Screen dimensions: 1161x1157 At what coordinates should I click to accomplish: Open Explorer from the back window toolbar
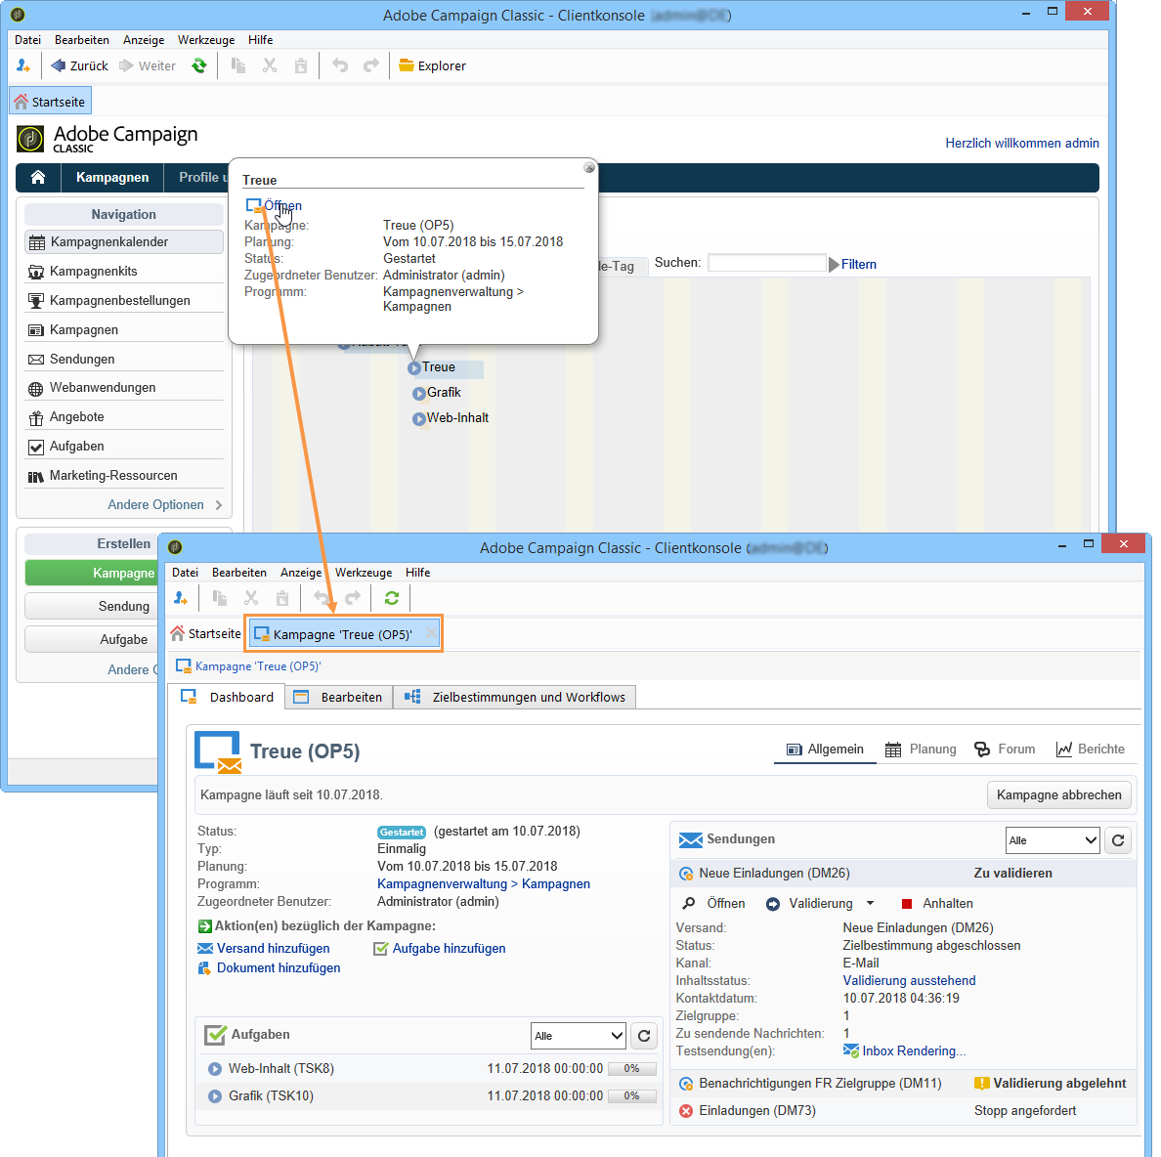432,65
